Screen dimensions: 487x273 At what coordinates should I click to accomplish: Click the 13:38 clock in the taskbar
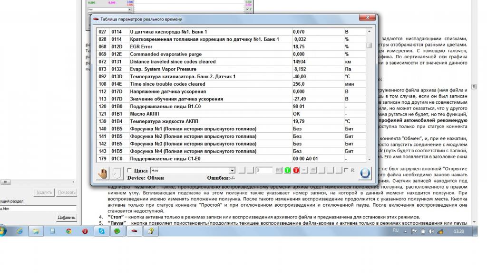[x=458, y=231]
